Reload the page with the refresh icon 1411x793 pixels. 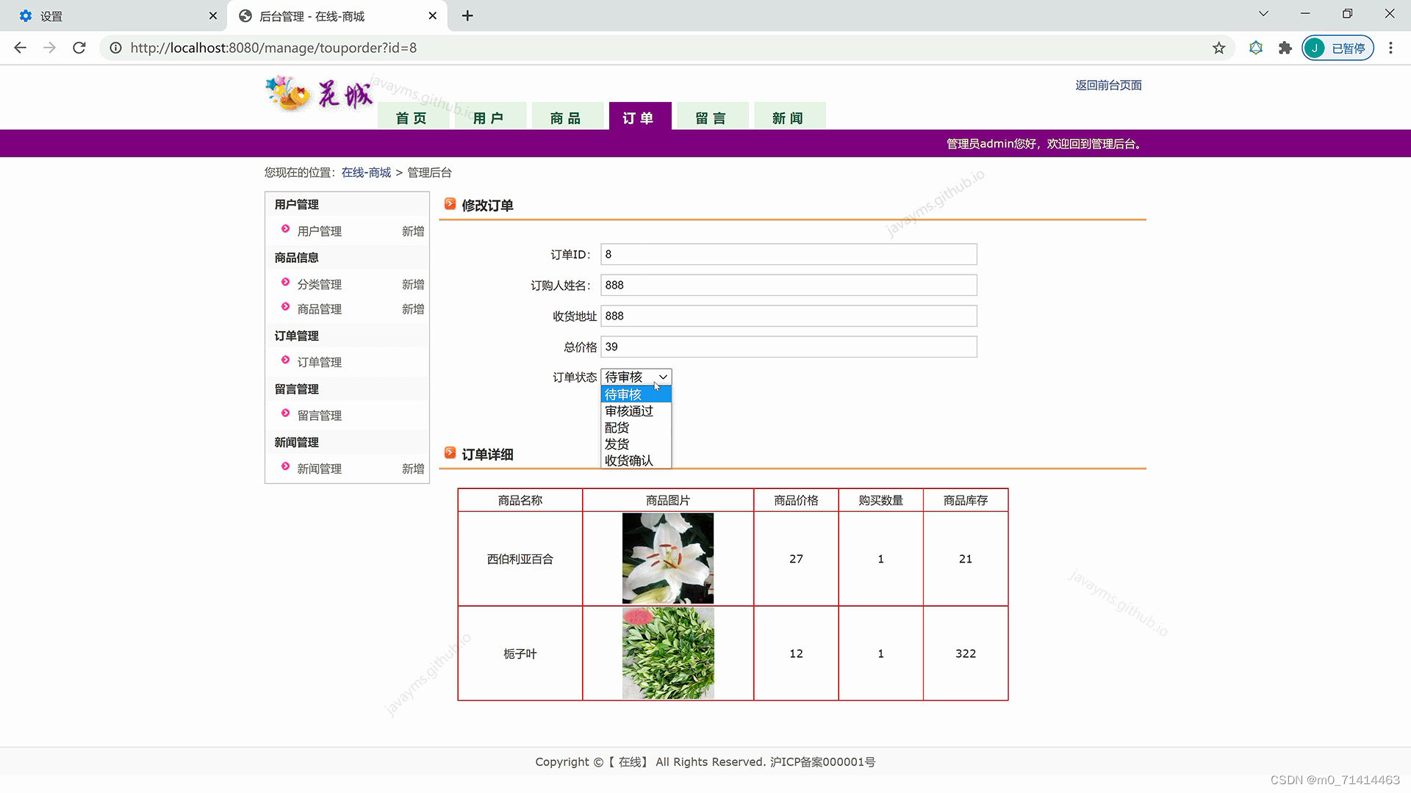[x=79, y=48]
